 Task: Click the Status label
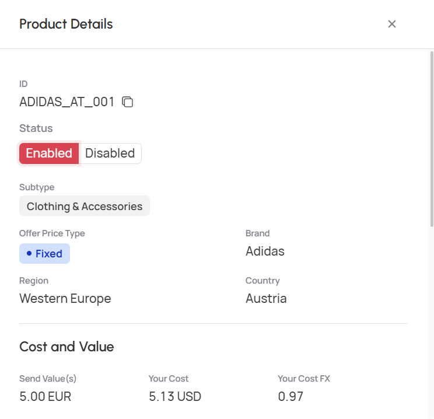(x=36, y=128)
